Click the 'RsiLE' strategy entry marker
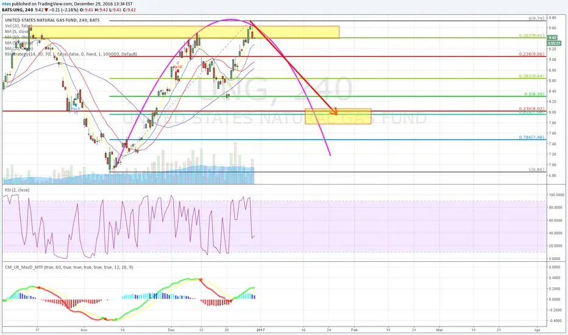 76,108
